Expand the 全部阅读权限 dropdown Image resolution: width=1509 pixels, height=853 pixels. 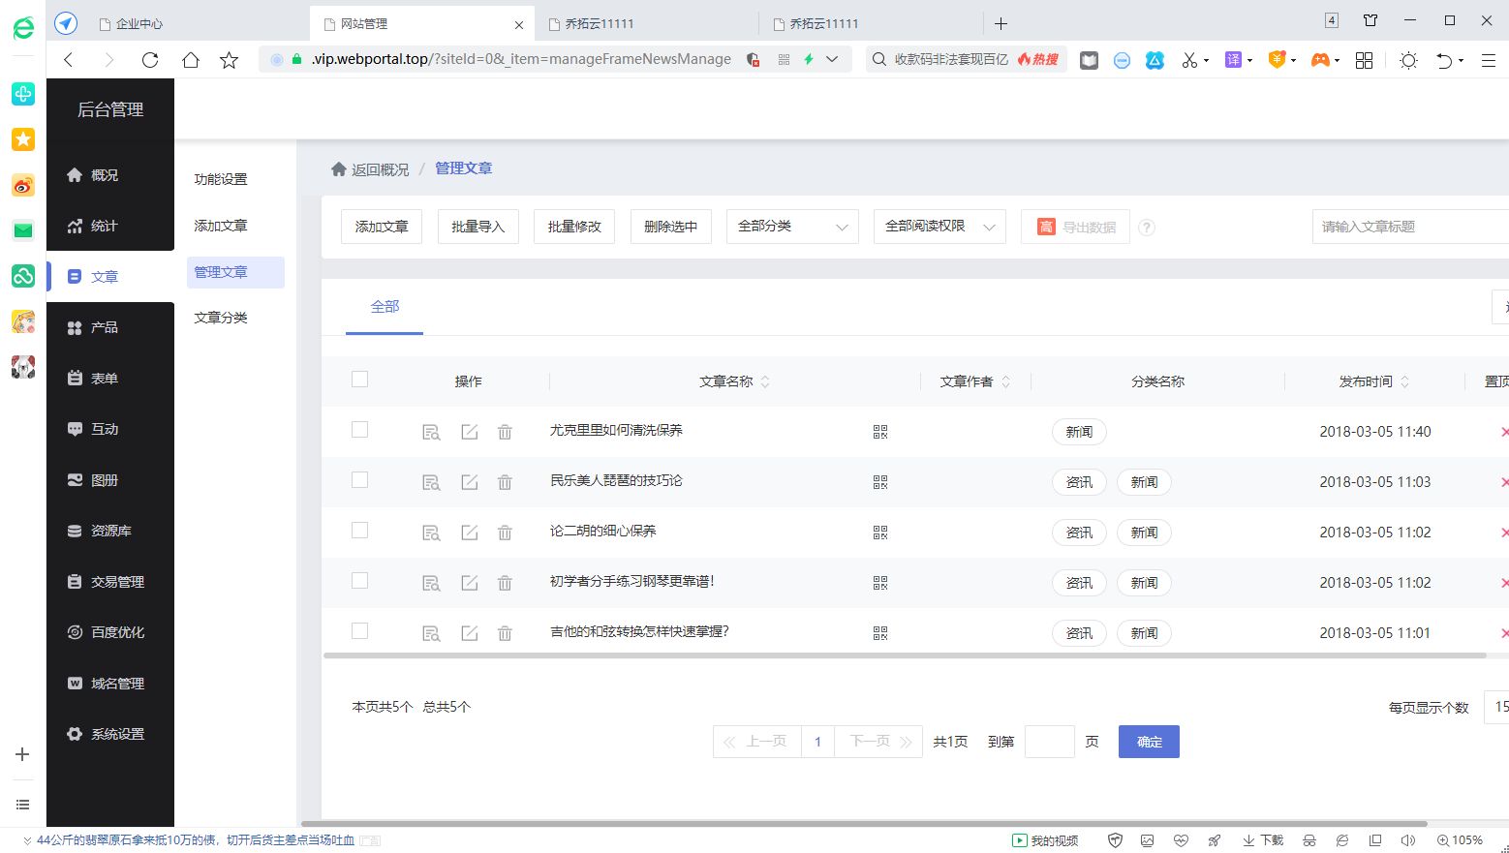pos(938,226)
